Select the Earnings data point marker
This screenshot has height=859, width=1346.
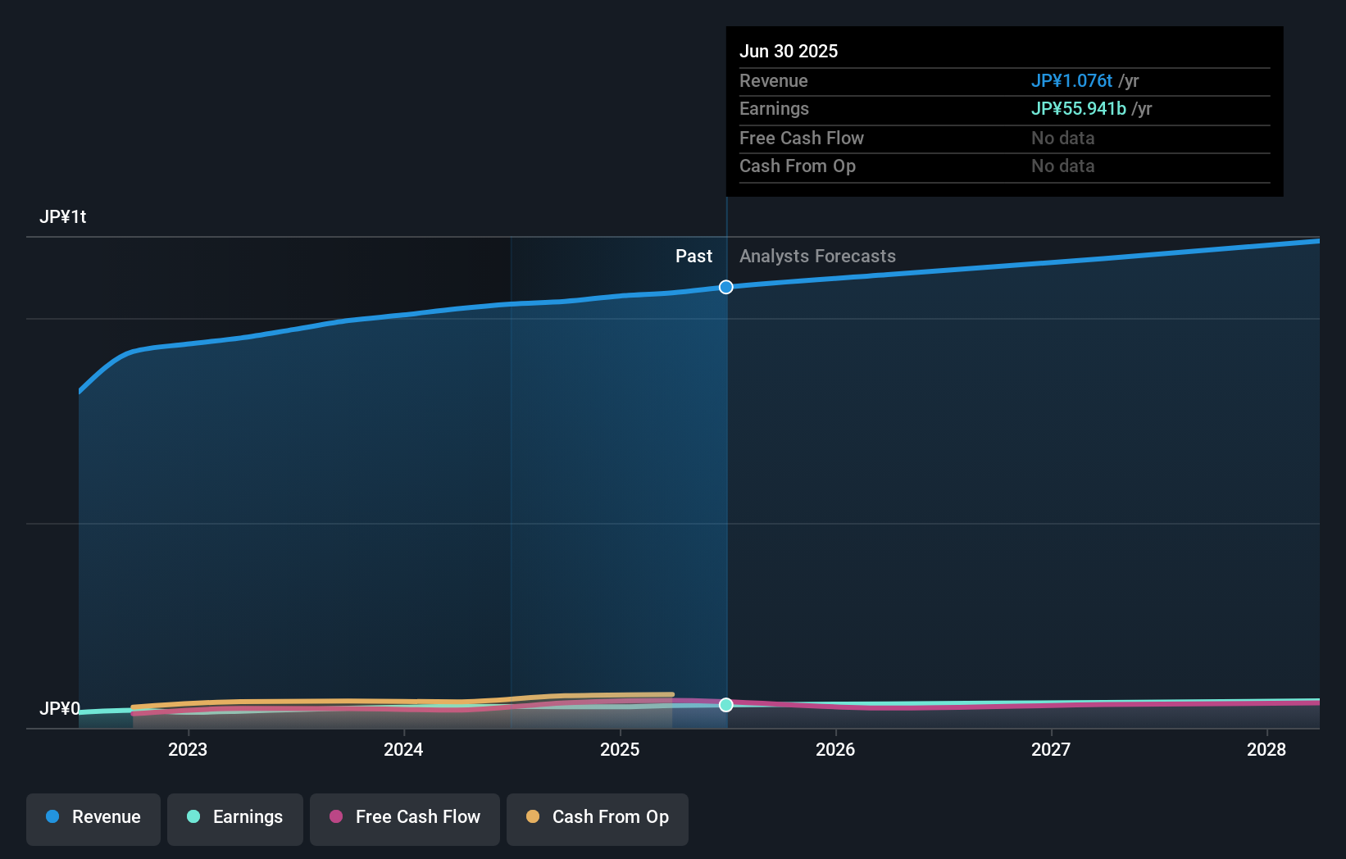coord(725,705)
